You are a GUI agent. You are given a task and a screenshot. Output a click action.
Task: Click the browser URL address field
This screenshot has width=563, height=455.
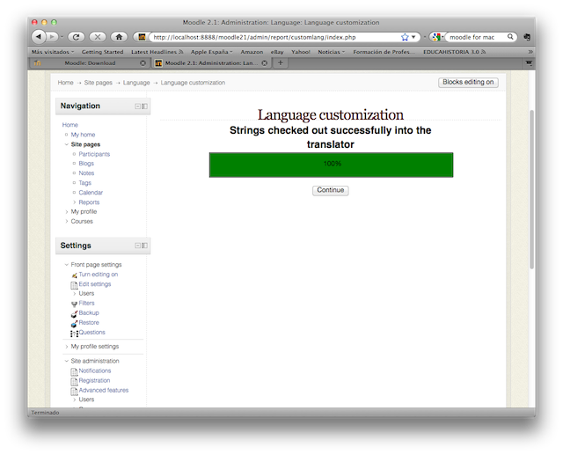tap(273, 37)
